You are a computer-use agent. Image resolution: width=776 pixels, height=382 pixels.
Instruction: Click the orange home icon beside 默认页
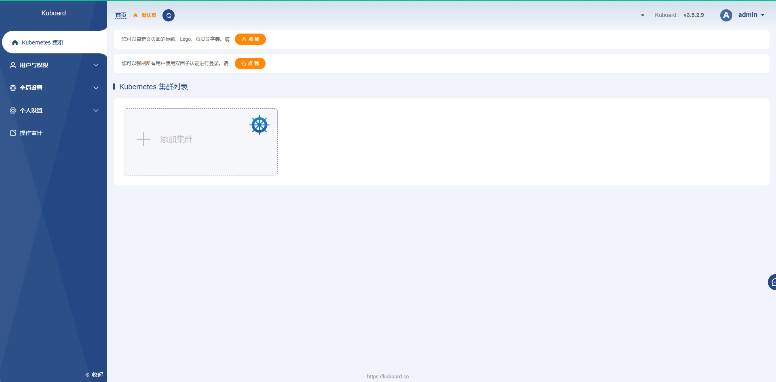click(135, 15)
